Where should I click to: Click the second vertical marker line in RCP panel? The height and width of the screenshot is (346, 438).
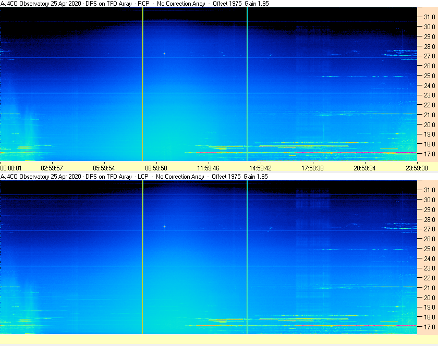[247, 84]
